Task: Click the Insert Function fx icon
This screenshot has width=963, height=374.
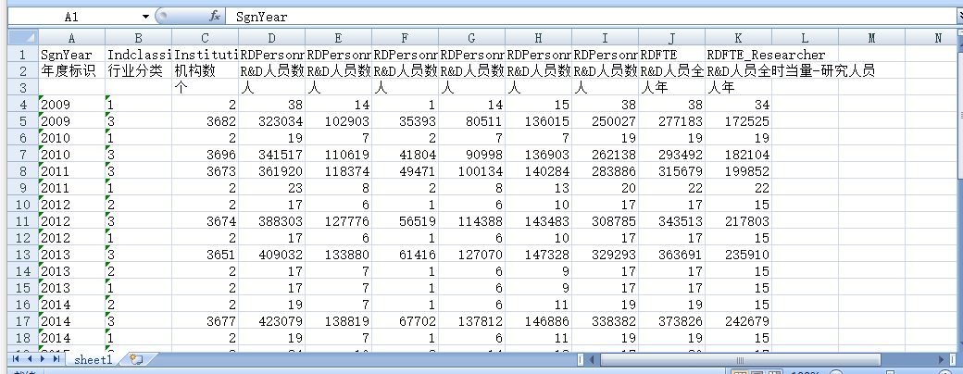Action: 214,17
